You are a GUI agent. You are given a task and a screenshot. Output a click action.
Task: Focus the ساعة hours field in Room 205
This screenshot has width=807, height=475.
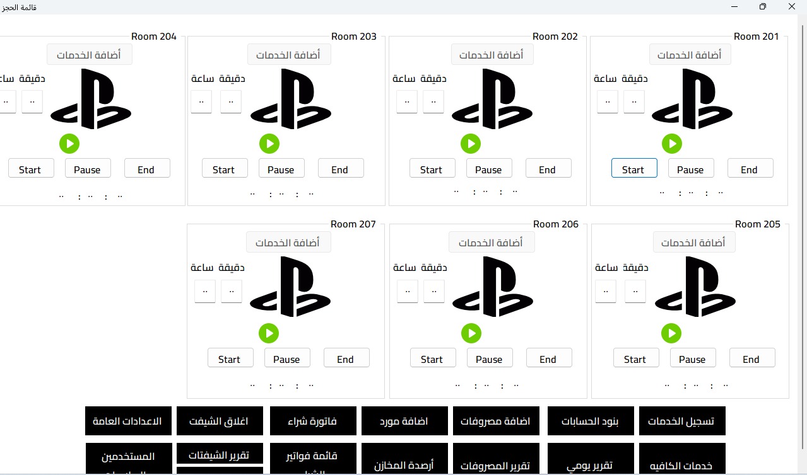point(606,291)
